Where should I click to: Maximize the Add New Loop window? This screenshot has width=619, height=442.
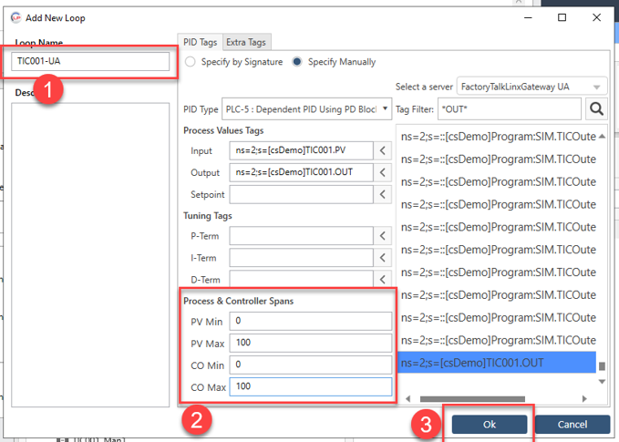point(562,17)
